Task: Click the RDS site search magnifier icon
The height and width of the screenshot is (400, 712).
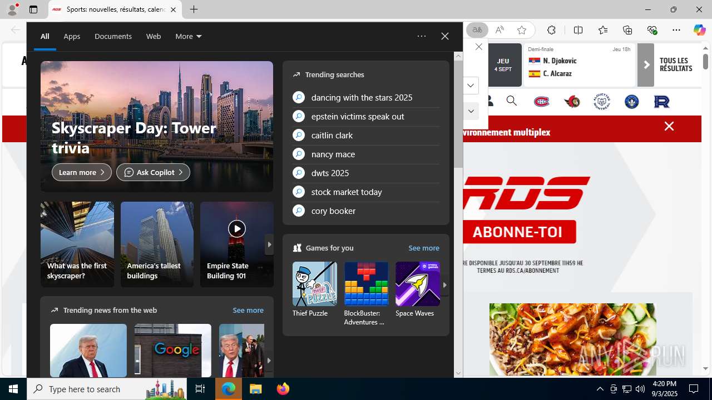Action: [x=512, y=101]
